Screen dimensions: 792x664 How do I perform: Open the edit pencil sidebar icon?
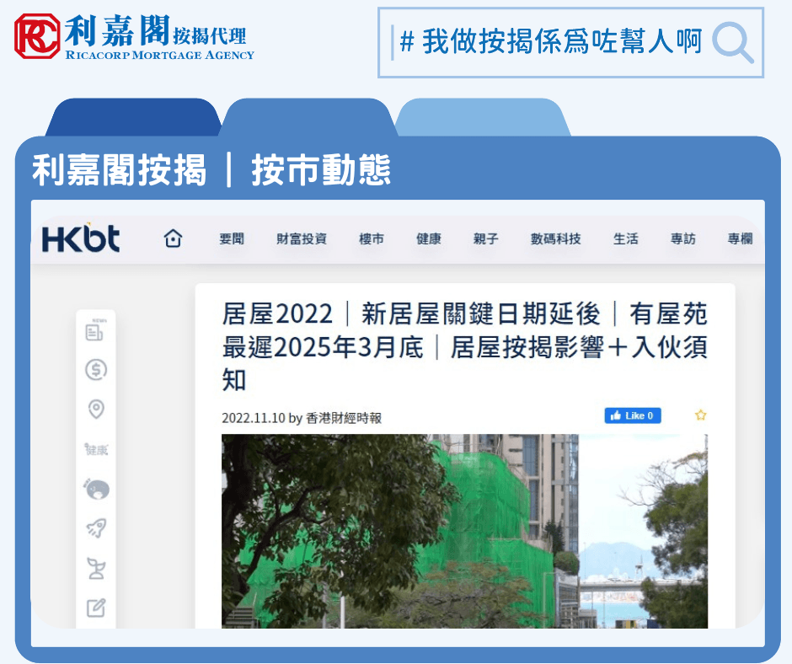(x=95, y=607)
